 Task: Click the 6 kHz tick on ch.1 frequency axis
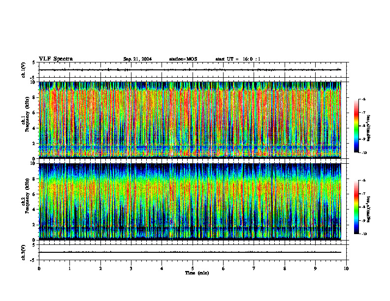tap(33, 113)
